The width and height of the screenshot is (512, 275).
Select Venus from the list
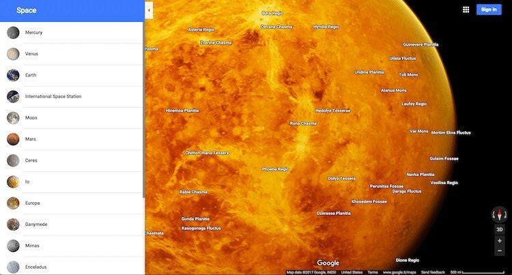click(x=72, y=54)
